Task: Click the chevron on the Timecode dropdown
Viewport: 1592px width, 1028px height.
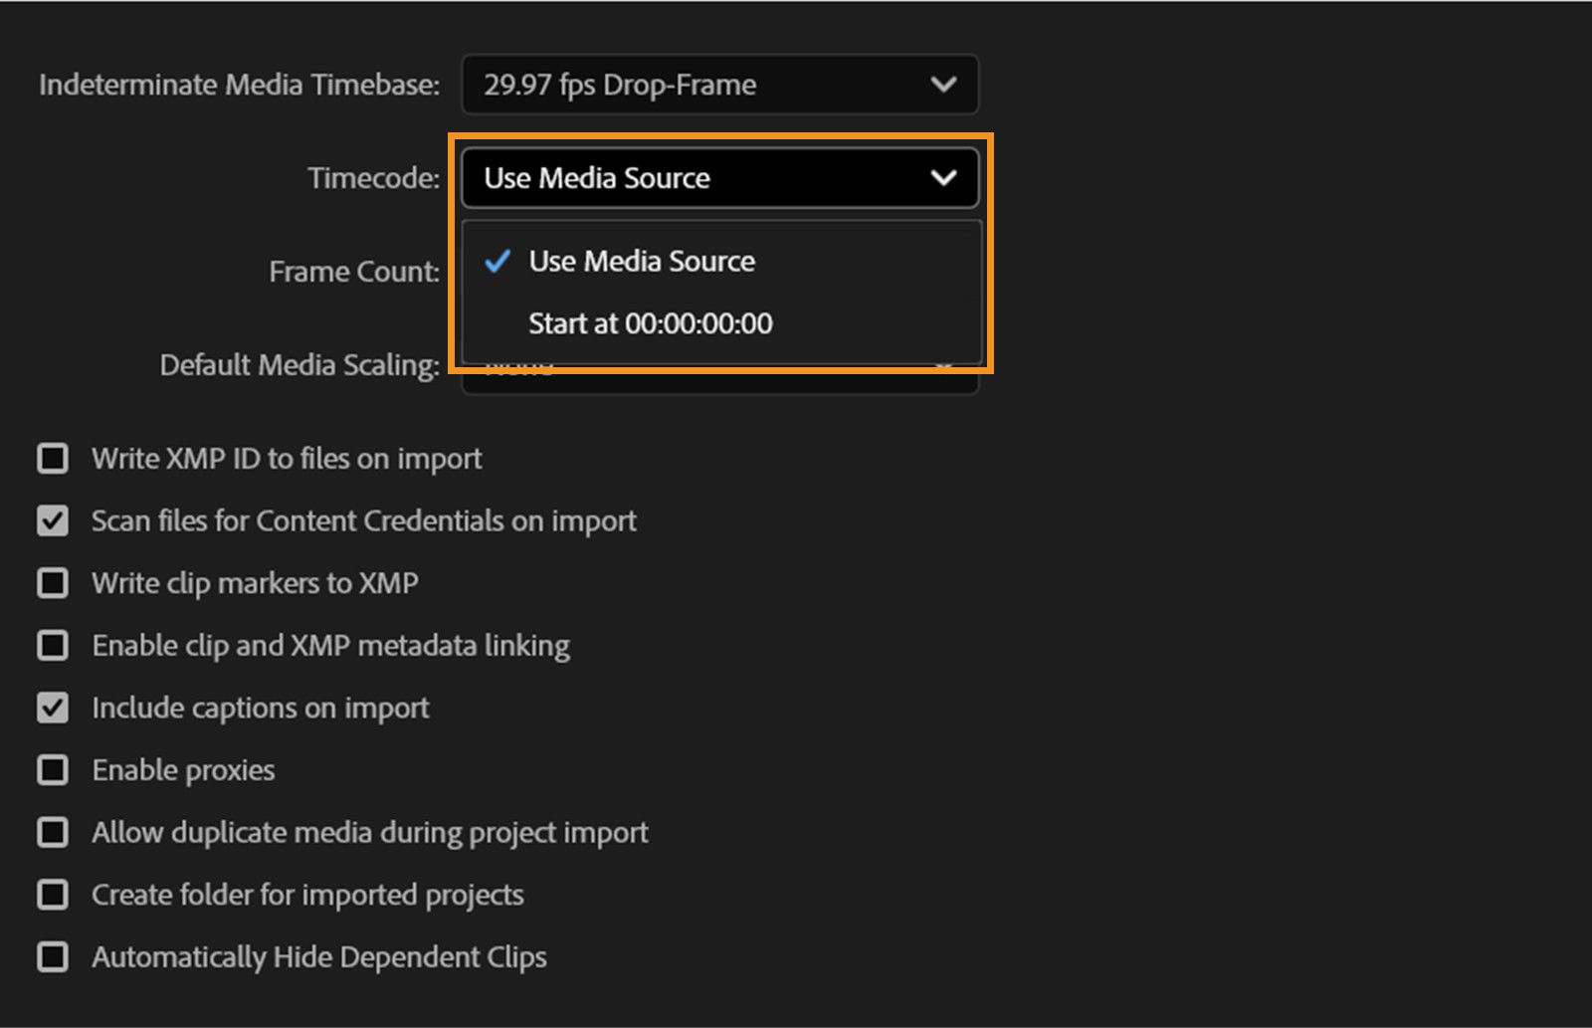Action: tap(942, 178)
